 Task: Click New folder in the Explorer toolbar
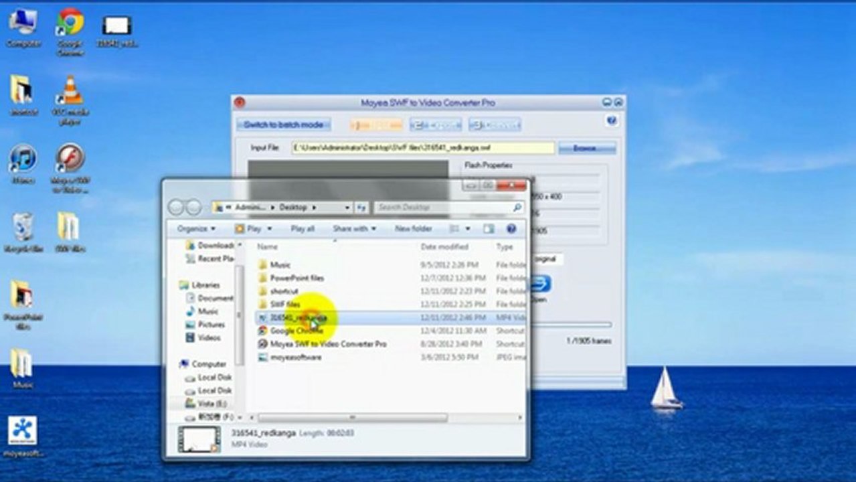413,229
